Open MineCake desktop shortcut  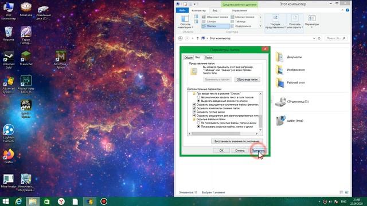(x=26, y=9)
